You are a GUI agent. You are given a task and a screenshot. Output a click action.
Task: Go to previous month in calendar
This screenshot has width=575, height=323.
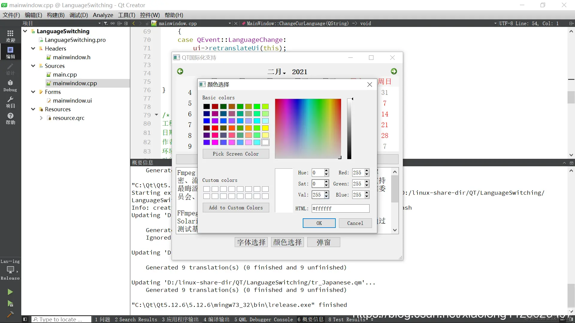[180, 71]
